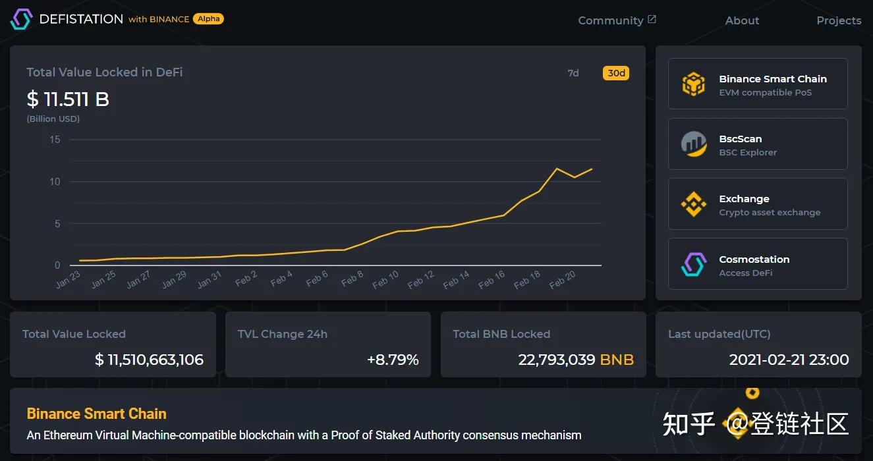Click the yellow 'Binance Smart Chain' heading
The image size is (873, 461).
(x=96, y=414)
